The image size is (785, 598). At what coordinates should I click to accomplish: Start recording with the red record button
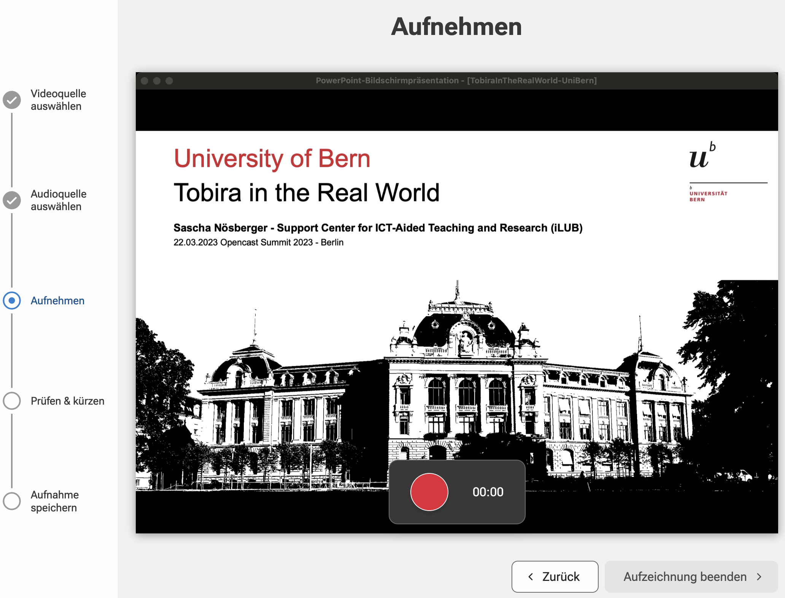point(429,492)
